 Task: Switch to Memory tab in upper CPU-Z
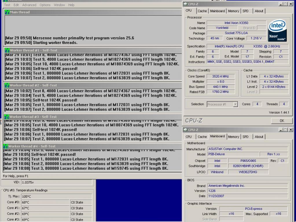234,11
